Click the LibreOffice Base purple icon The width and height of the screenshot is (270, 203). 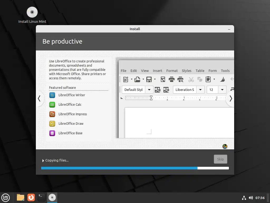[52, 133]
